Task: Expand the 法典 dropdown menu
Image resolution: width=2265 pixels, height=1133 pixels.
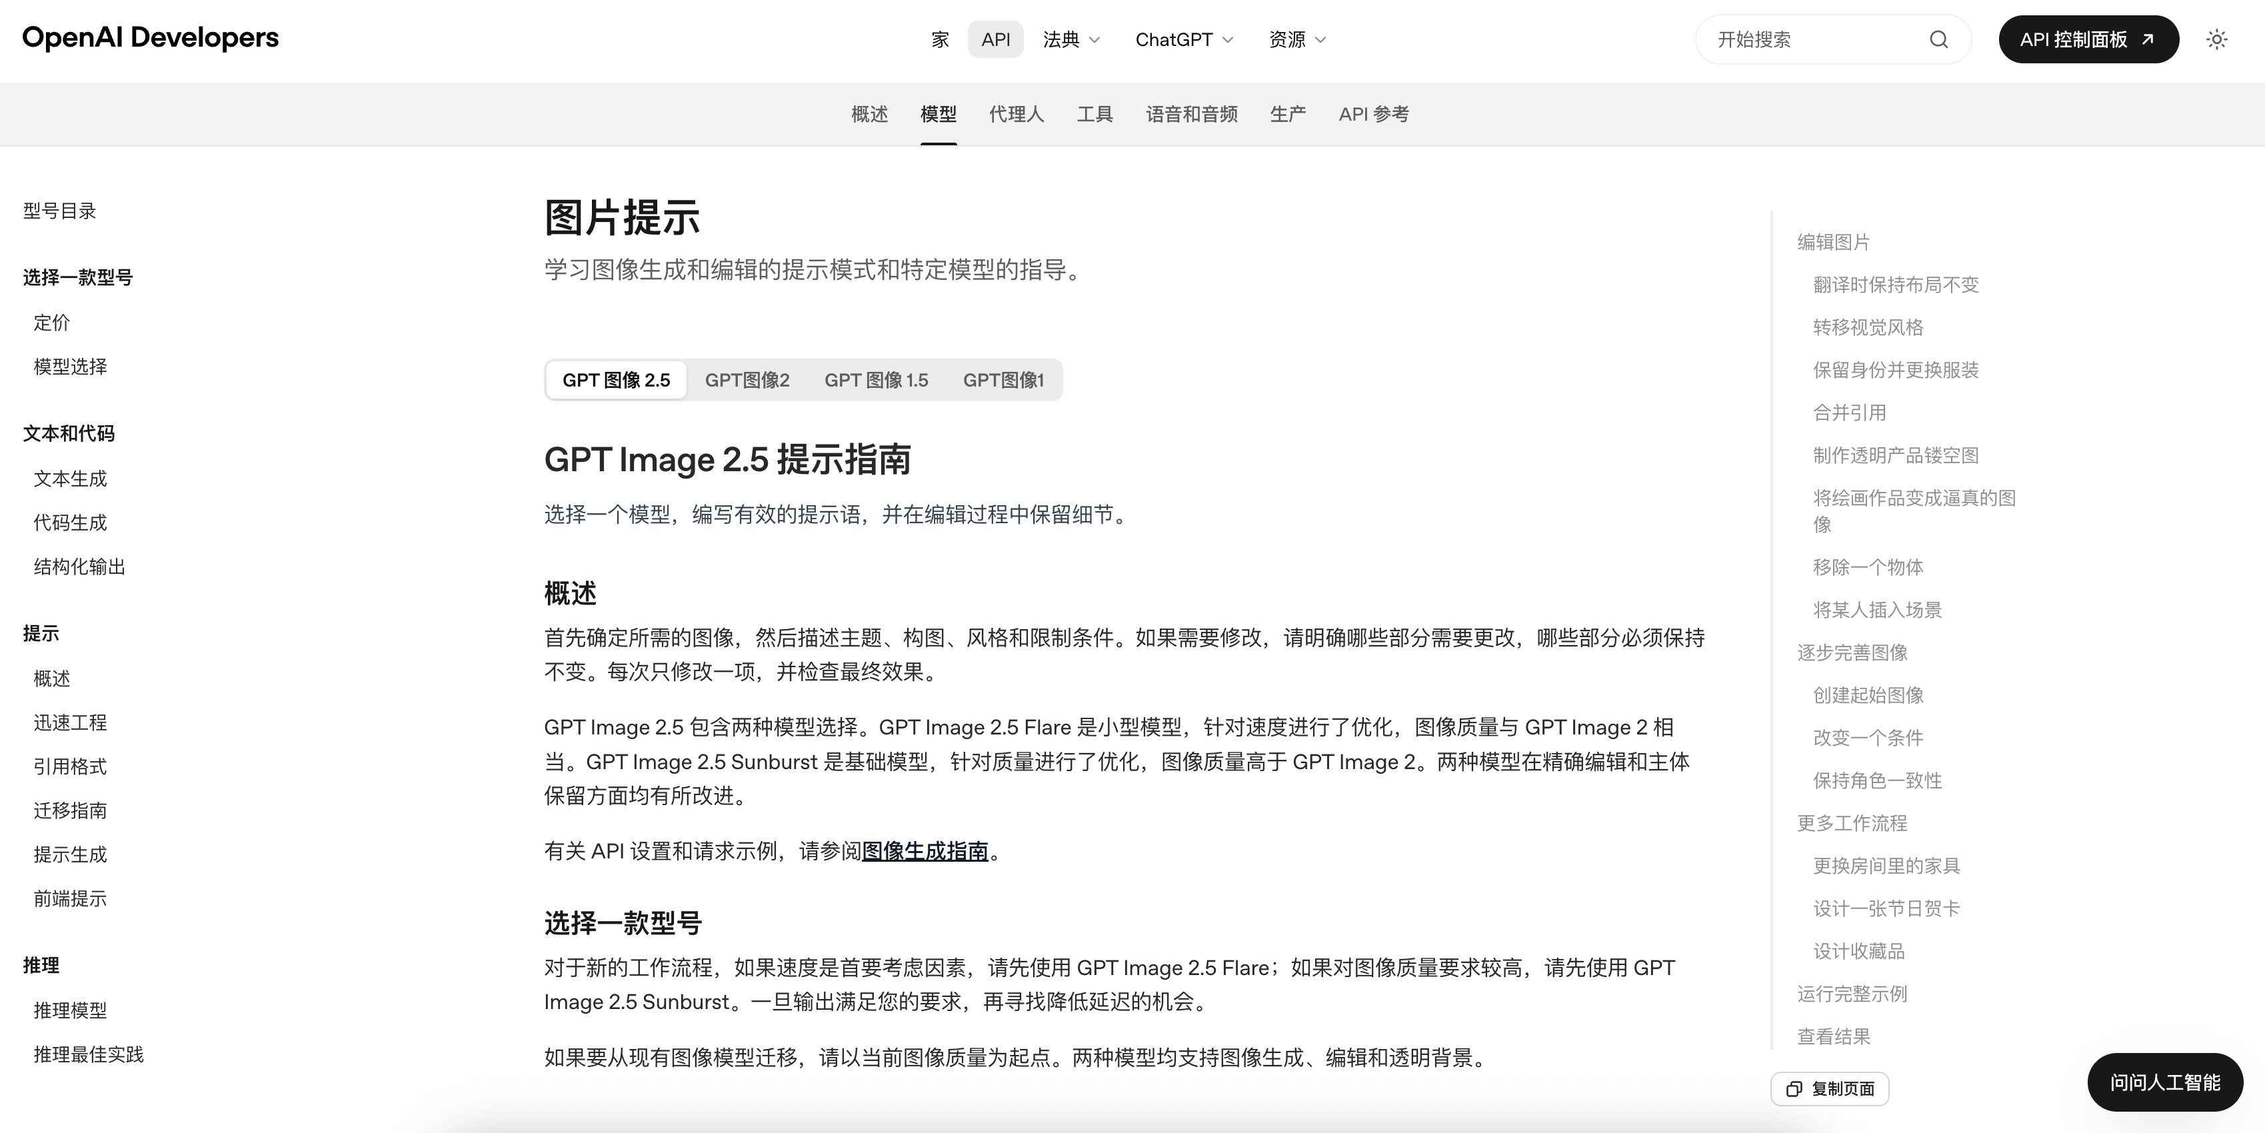Action: click(x=1072, y=39)
